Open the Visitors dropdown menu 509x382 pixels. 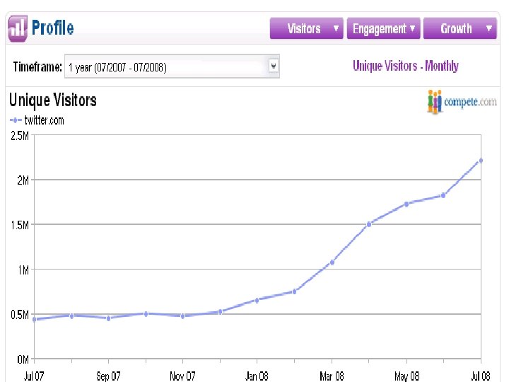pos(306,28)
